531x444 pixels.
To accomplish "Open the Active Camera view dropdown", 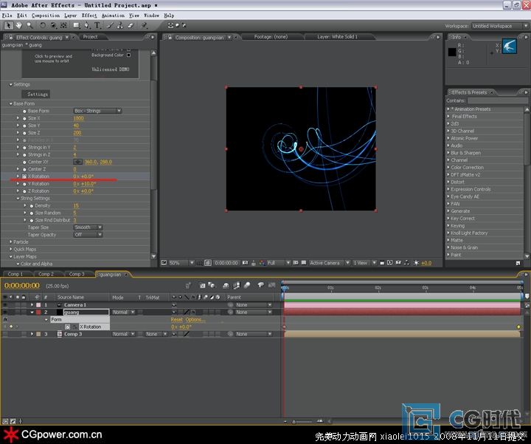I will (x=329, y=263).
